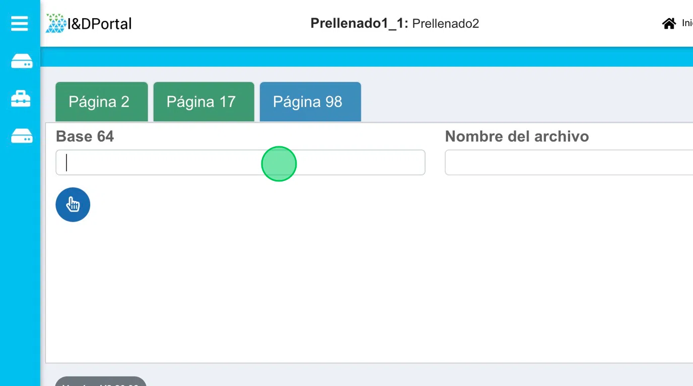Click the Base 64 field label
The height and width of the screenshot is (386, 693).
(85, 136)
